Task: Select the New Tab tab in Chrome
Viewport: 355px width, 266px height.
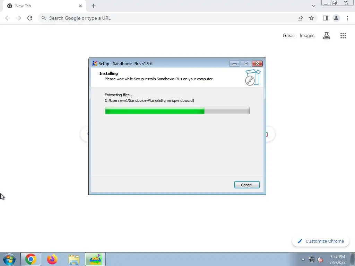Action: tap(44, 6)
